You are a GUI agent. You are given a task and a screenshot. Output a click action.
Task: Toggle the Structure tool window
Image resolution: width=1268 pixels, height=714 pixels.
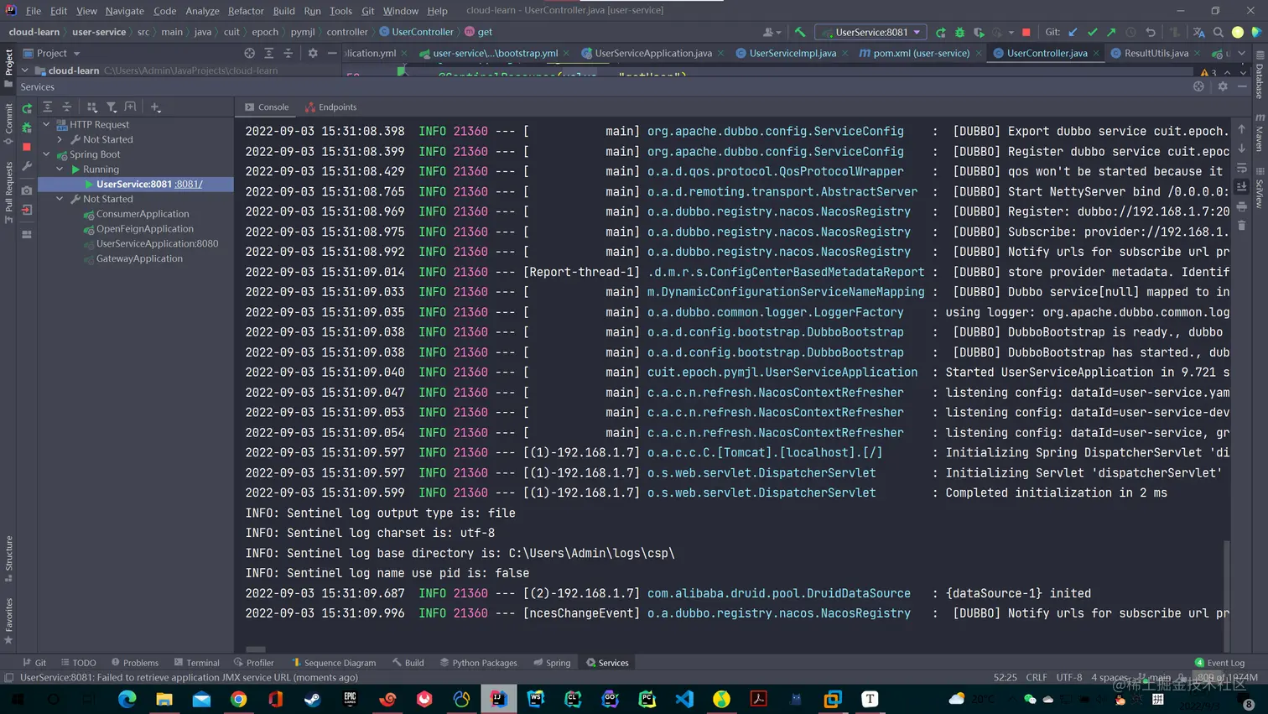[x=8, y=558]
